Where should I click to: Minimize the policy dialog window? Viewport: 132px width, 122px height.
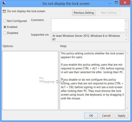110,4
